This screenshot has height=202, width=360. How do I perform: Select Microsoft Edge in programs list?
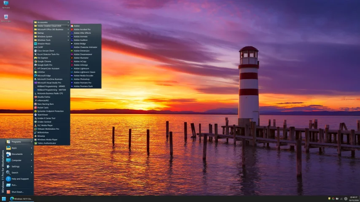click(x=52, y=76)
